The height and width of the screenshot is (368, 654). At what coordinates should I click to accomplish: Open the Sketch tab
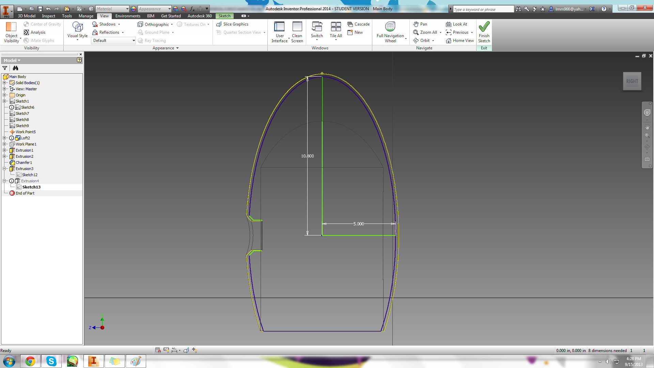pyautogui.click(x=224, y=16)
